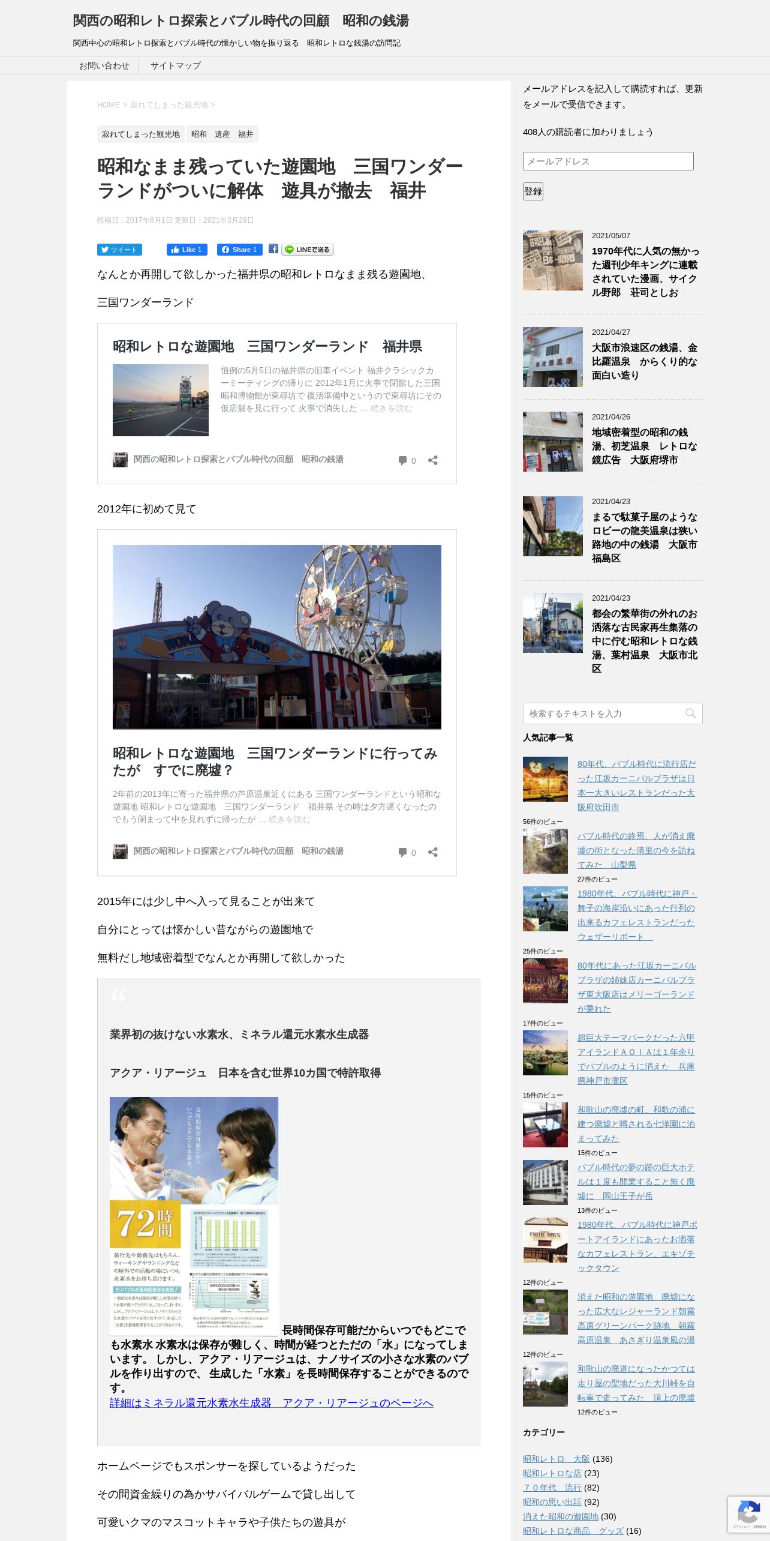Viewport: 770px width, 1541px height.
Task: Open popular article 岡山王子が岳 巨大ホテル
Action: pyautogui.click(x=636, y=1182)
